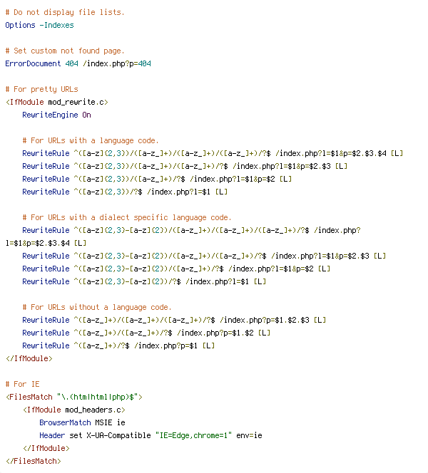Click the 'RewriteEngine On' line
The width and height of the screenshot is (428, 473).
57,115
